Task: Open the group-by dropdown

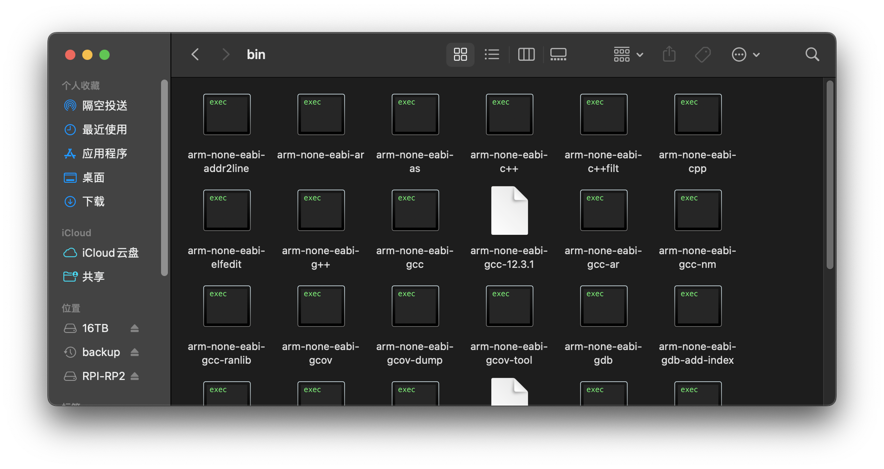Action: pyautogui.click(x=628, y=54)
